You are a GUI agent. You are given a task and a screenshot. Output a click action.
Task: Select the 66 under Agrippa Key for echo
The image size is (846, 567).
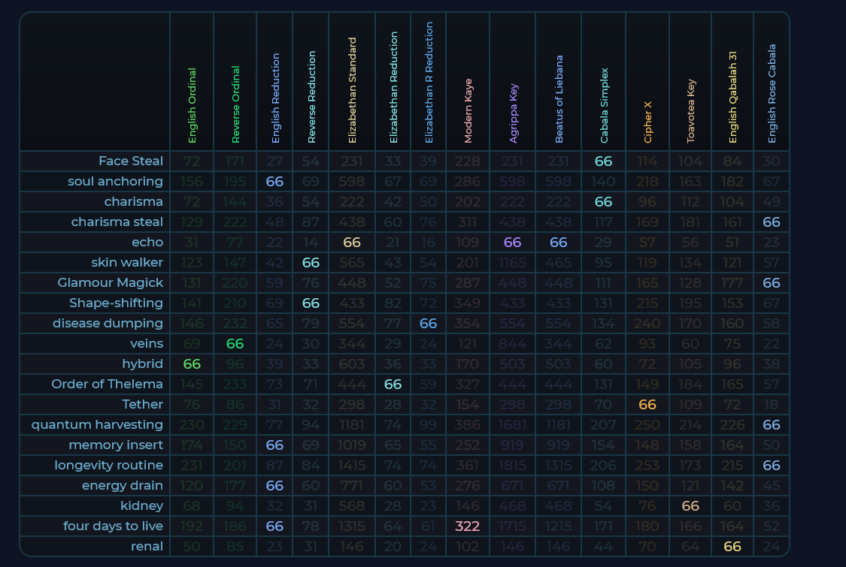[513, 242]
